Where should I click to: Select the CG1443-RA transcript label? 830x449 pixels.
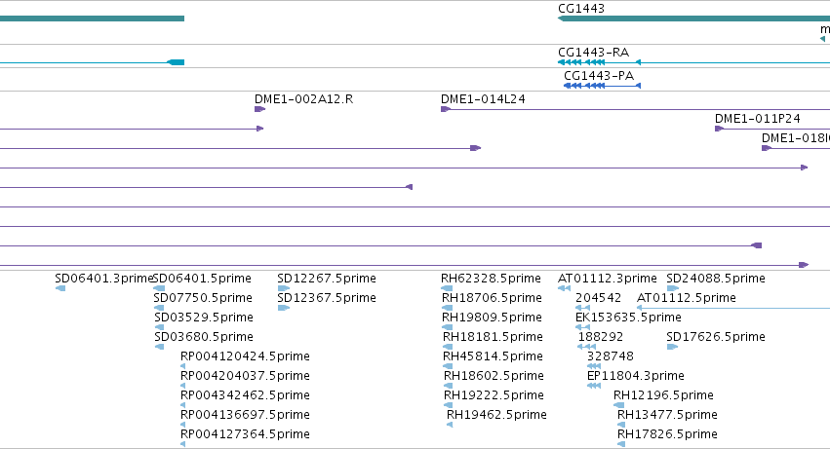(x=593, y=53)
